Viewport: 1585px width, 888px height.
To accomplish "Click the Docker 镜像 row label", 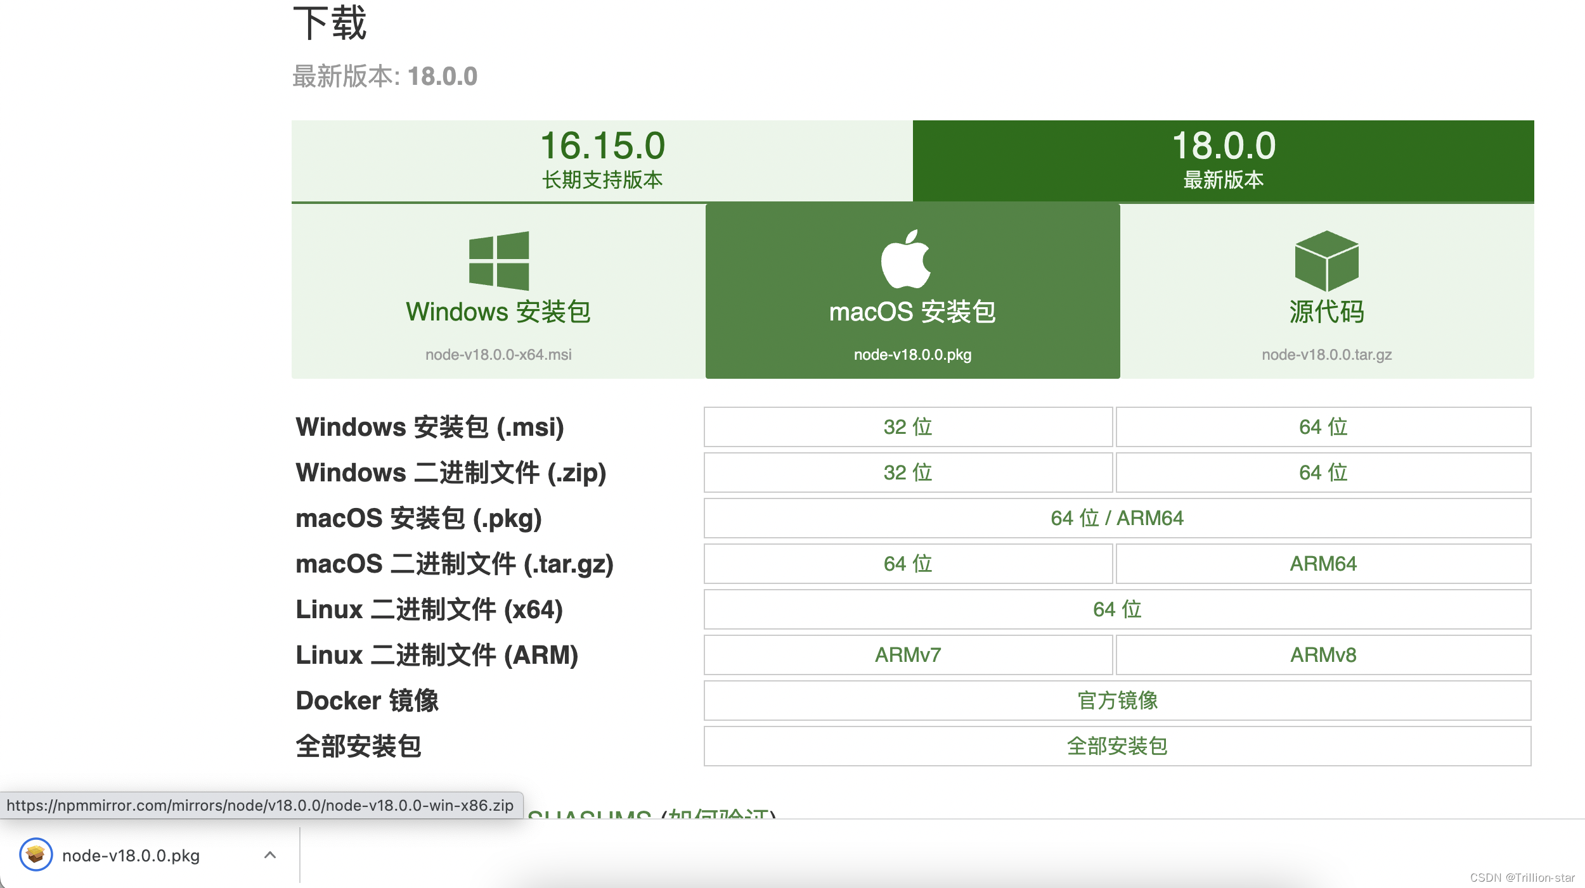I will (x=367, y=701).
